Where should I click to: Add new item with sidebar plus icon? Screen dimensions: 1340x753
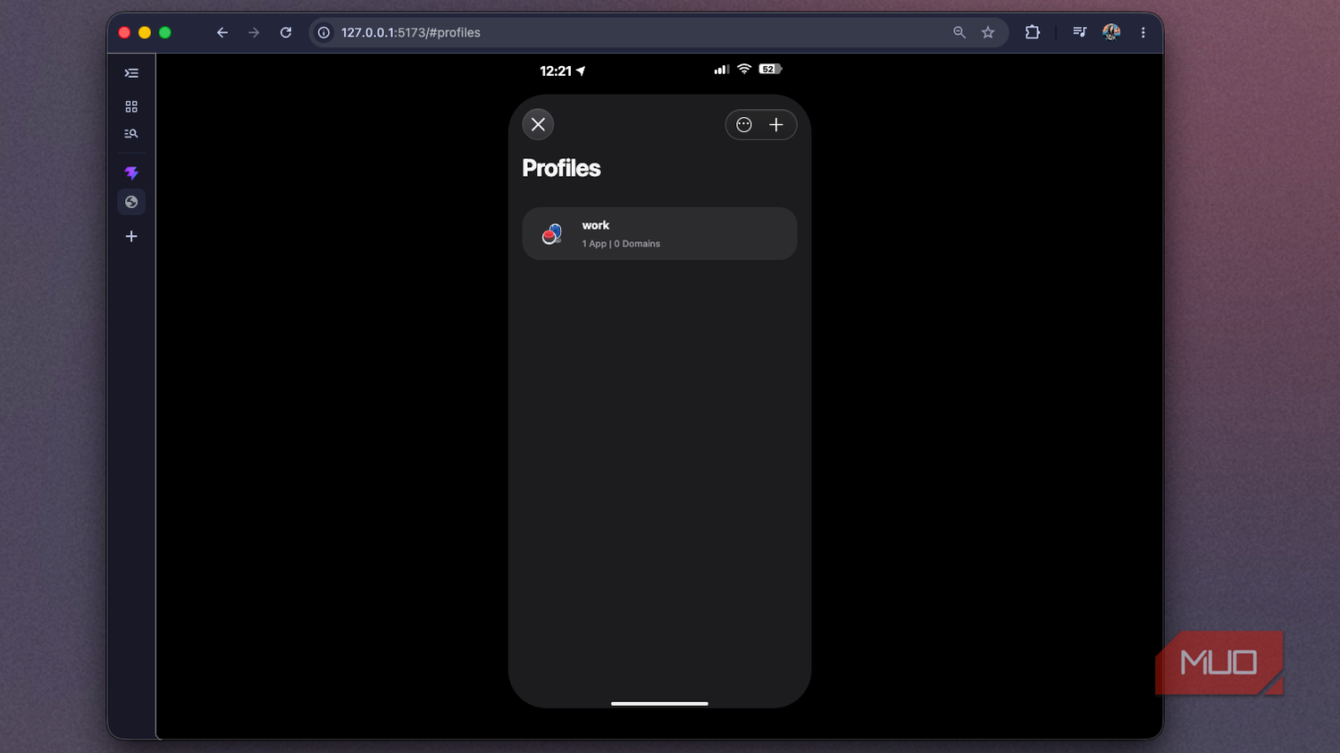[131, 237]
